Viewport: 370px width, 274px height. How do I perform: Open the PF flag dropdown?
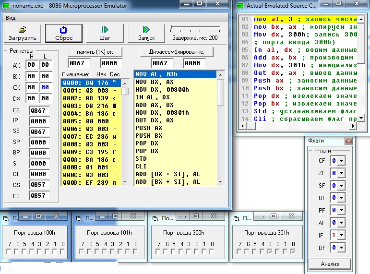click(x=342, y=210)
